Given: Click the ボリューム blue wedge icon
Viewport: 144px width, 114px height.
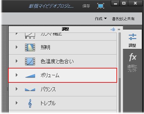Looking at the screenshot, I should (x=30, y=76).
